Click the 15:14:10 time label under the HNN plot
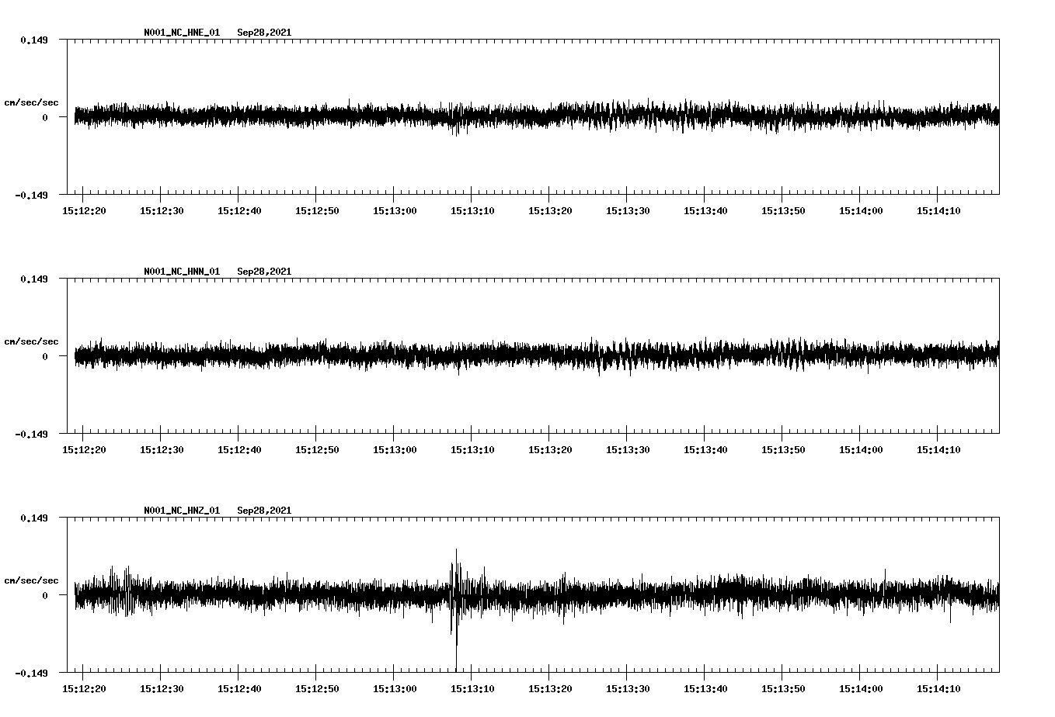The image size is (1055, 717). click(x=938, y=449)
